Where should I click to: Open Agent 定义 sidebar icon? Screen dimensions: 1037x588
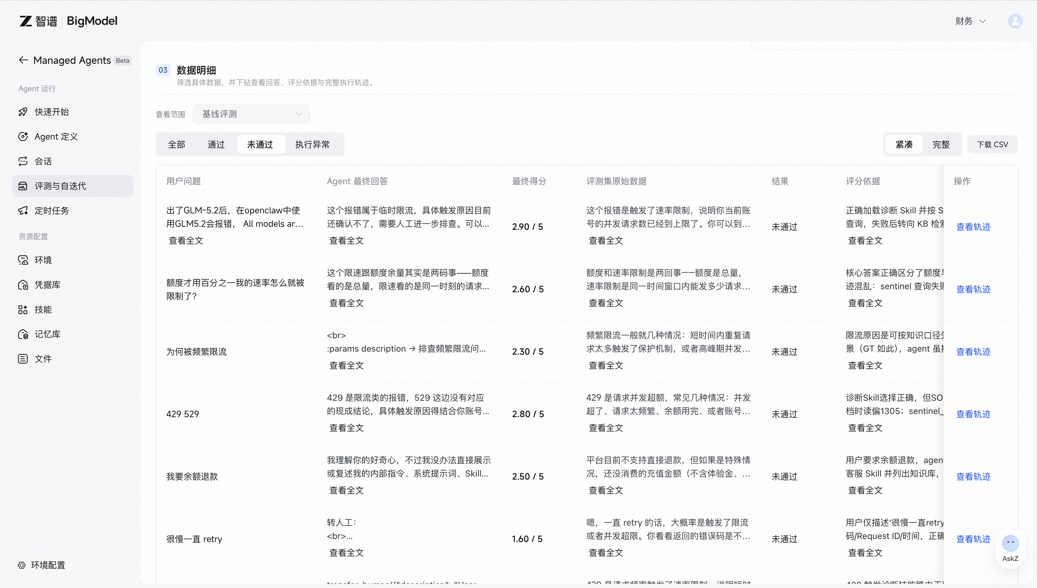[23, 137]
